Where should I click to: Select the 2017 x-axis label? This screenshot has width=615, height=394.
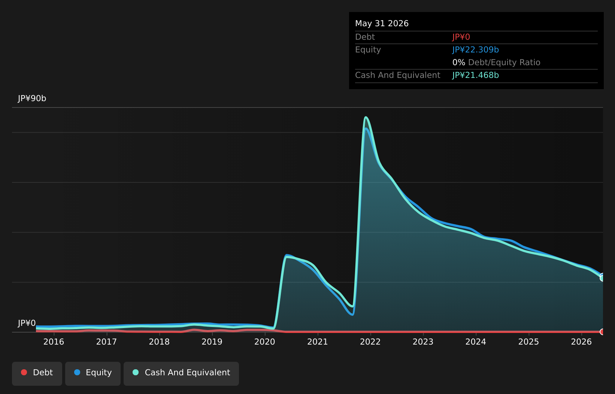[x=106, y=342]
